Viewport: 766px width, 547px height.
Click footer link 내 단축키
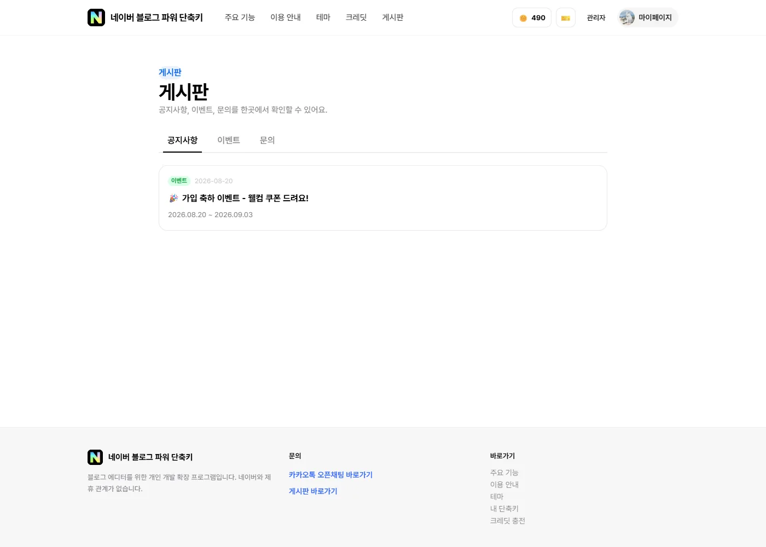pos(504,509)
